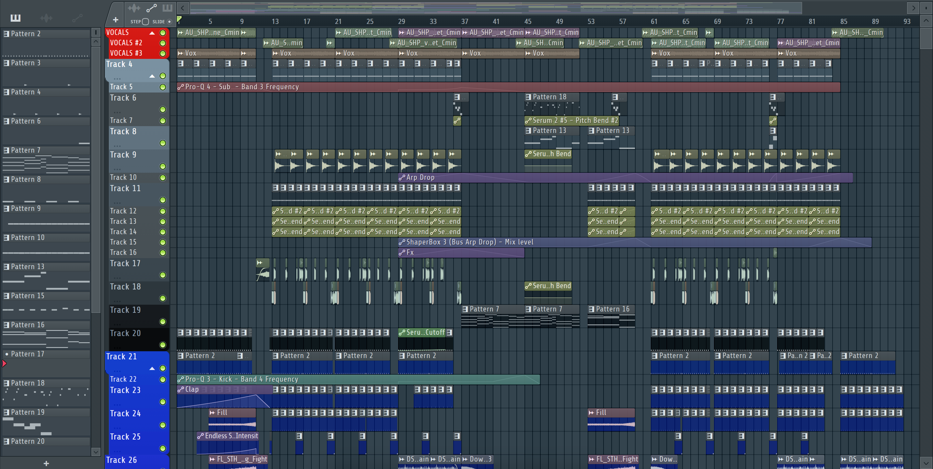Show automation clips in the picker panel
Screen dimensions: 933x469
[77, 17]
